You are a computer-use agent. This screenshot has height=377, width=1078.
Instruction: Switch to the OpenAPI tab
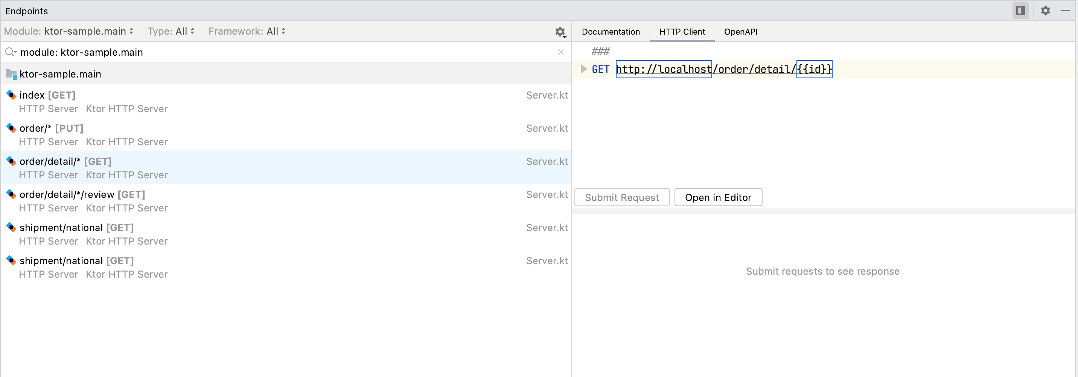740,32
